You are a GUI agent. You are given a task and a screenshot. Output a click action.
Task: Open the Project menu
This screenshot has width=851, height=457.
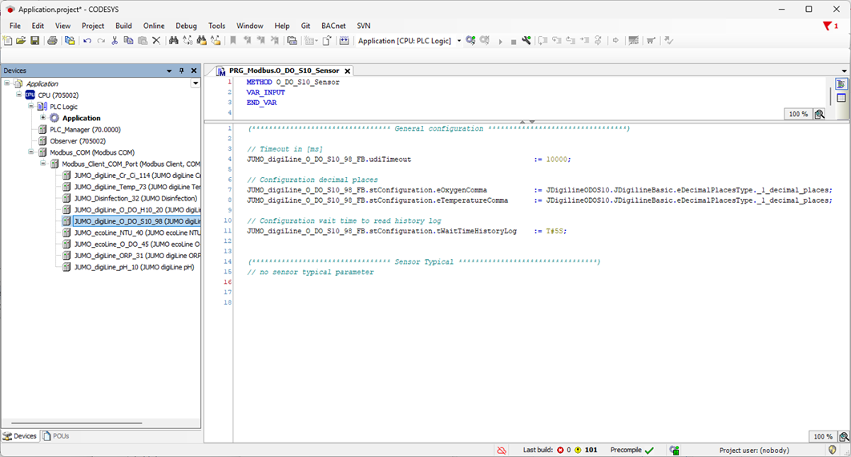pyautogui.click(x=93, y=26)
